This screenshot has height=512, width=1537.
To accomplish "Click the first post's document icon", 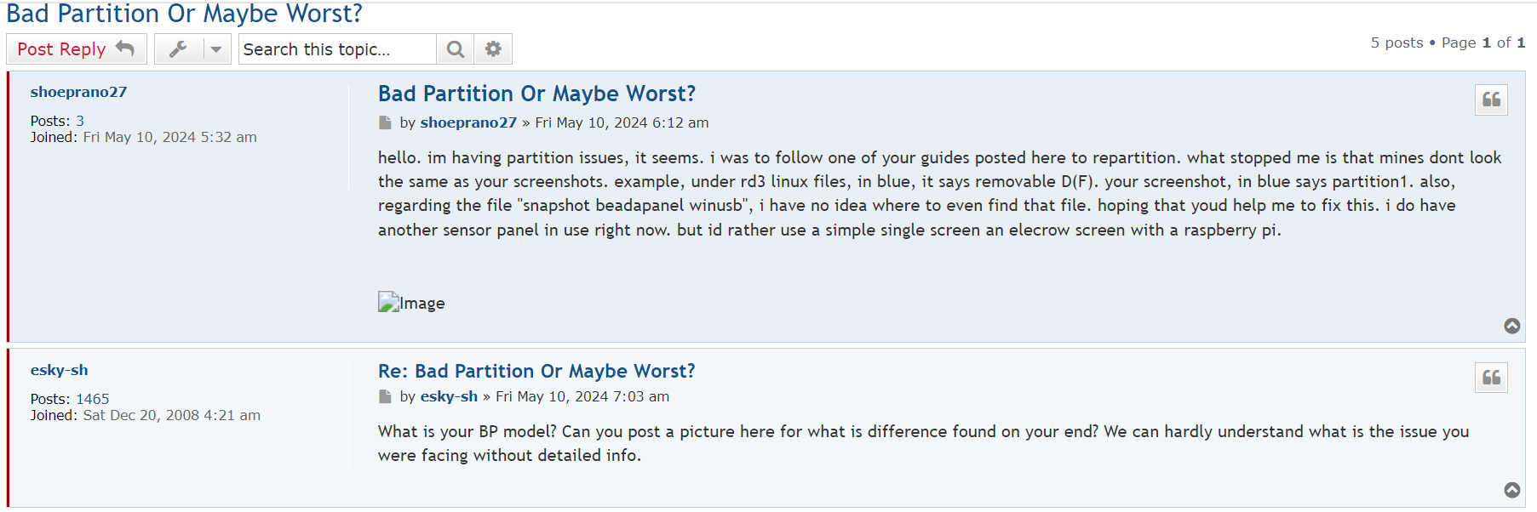I will pos(385,122).
